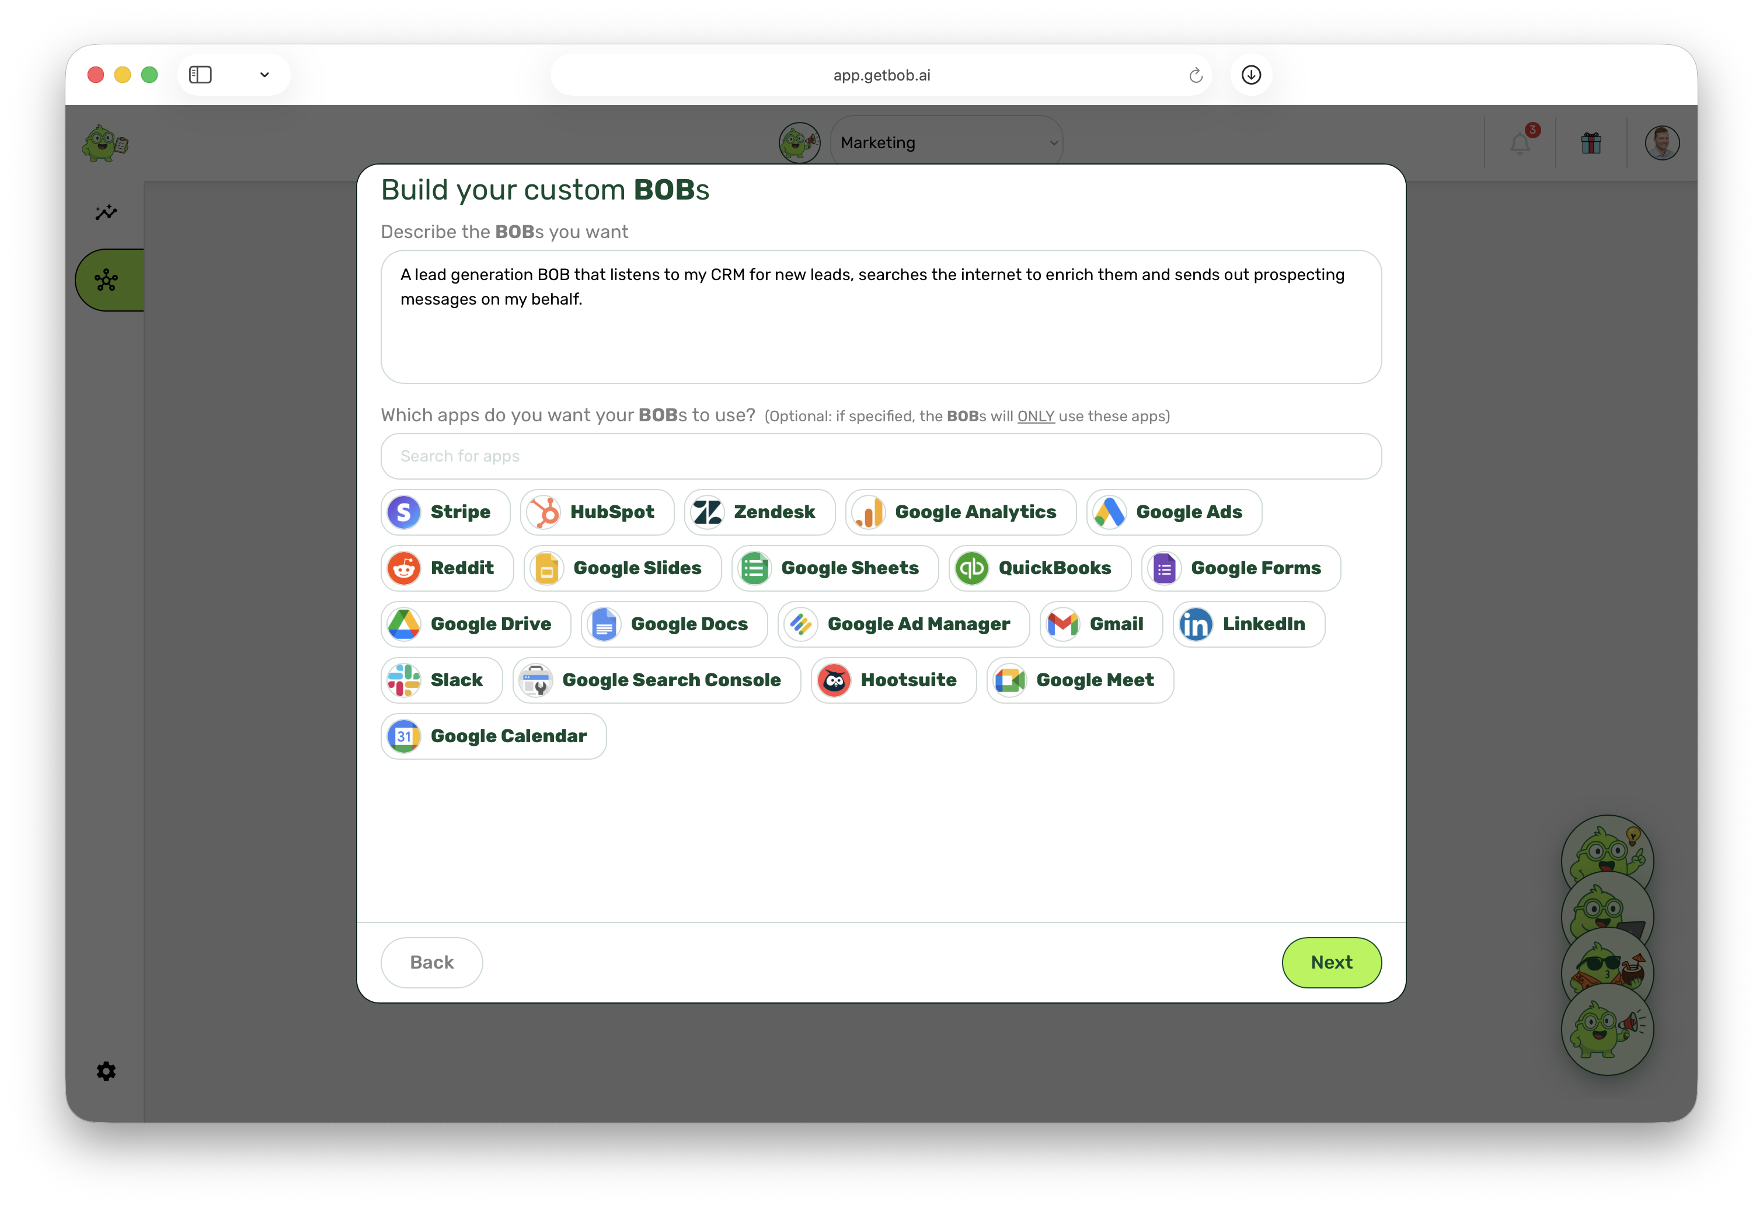This screenshot has height=1209, width=1763.
Task: Focus the Search for apps field
Action: coord(881,456)
